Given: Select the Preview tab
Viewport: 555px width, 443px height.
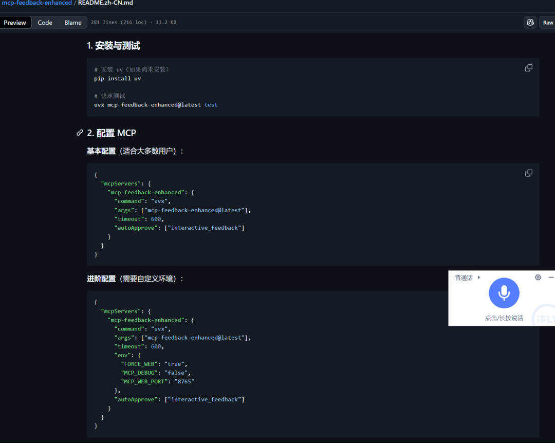Looking at the screenshot, I should (15, 23).
